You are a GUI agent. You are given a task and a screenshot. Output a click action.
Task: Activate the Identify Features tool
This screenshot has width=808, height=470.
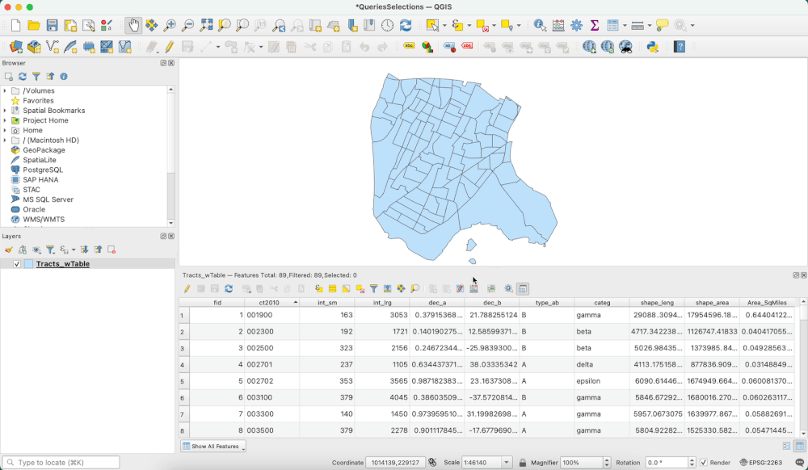[540, 25]
